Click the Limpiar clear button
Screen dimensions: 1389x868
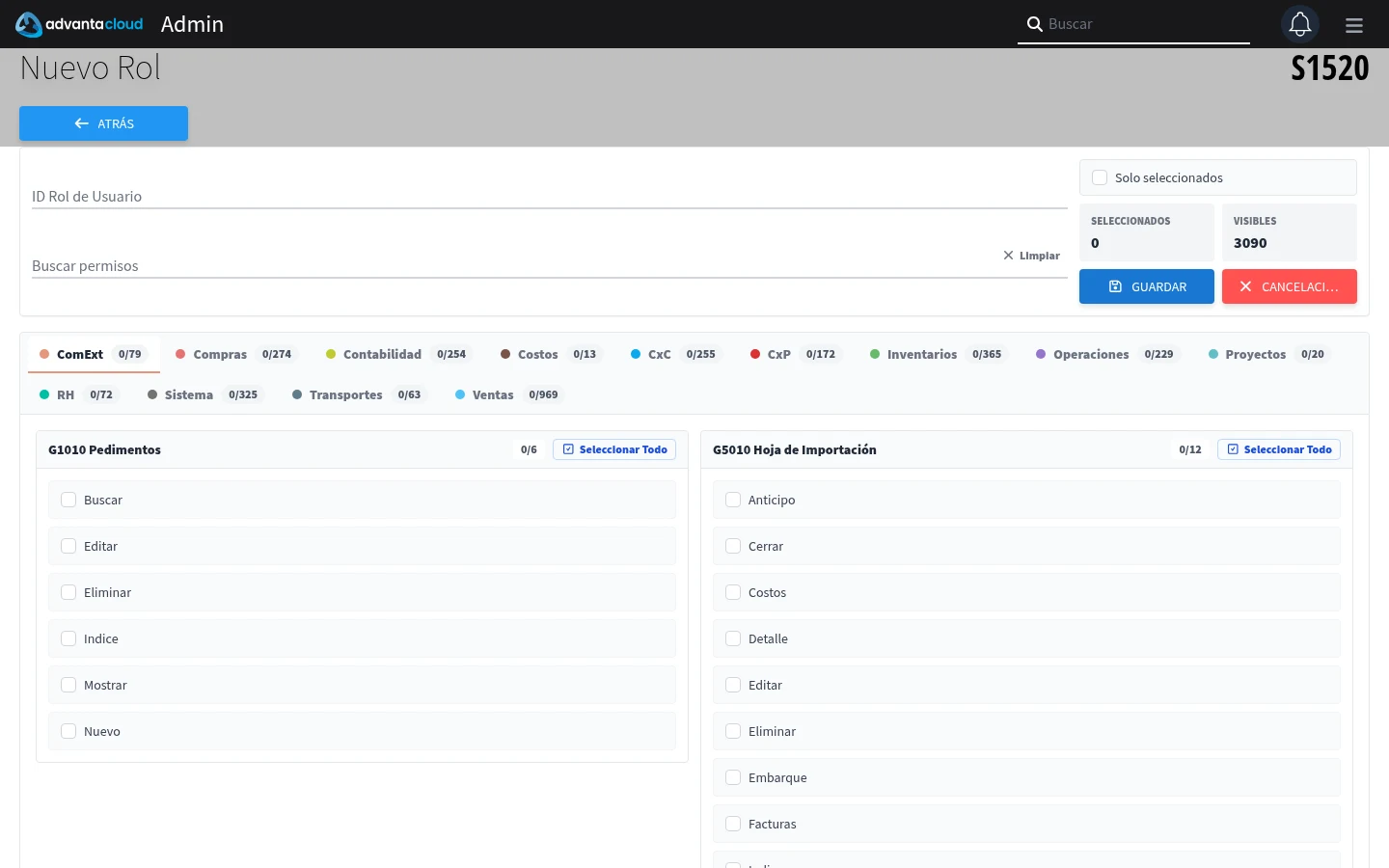tap(1031, 256)
